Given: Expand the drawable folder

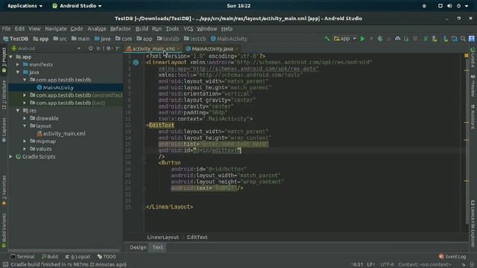Looking at the screenshot, I should click(x=25, y=118).
